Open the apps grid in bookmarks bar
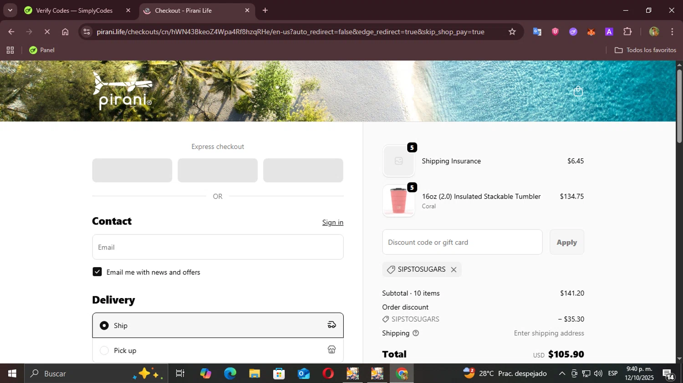This screenshot has height=383, width=683. click(x=10, y=50)
